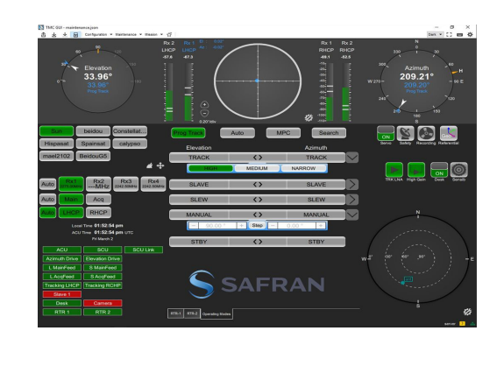This screenshot has width=504, height=366.
Task: Click the manual elevation angle input field
Action: pos(217,225)
